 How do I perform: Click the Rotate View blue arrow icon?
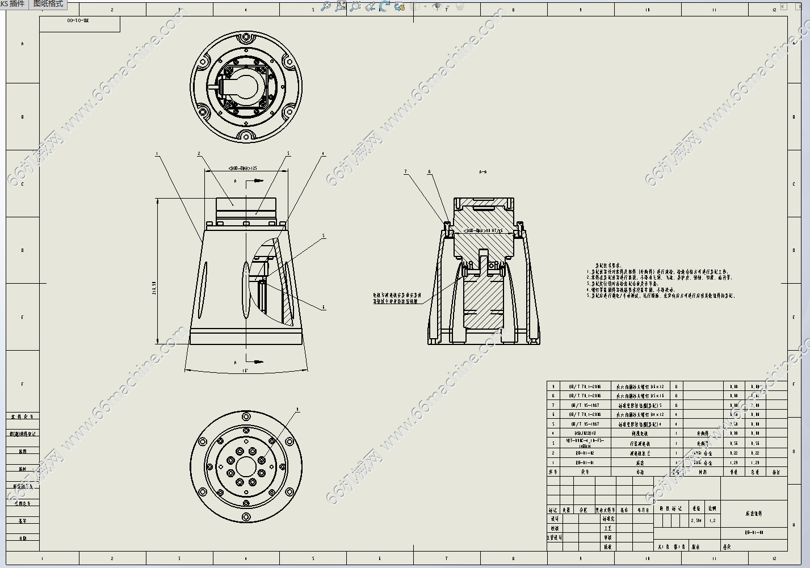(384, 6)
